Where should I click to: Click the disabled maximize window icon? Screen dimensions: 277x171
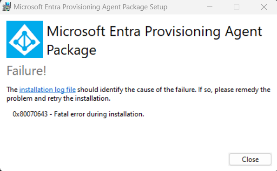(237, 7)
